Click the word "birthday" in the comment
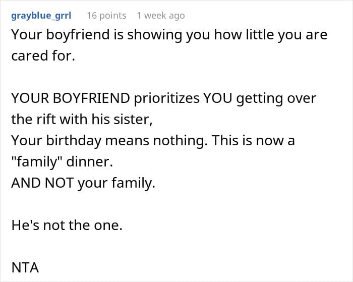Viewport: 353px width, 282px height. click(74, 141)
